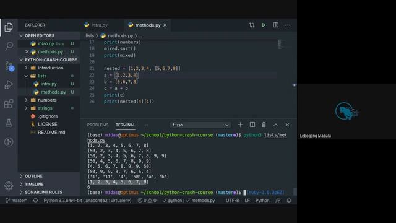This screenshot has height=223, width=396.
Task: Click line 21 nested list assignment in the editor
Action: pyautogui.click(x=142, y=68)
